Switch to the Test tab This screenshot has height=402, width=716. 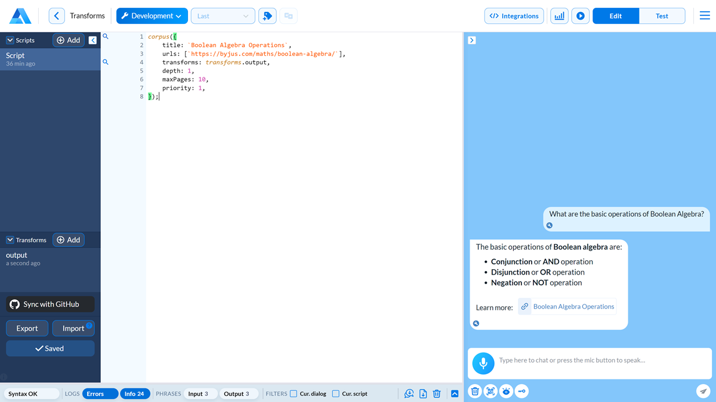point(662,15)
